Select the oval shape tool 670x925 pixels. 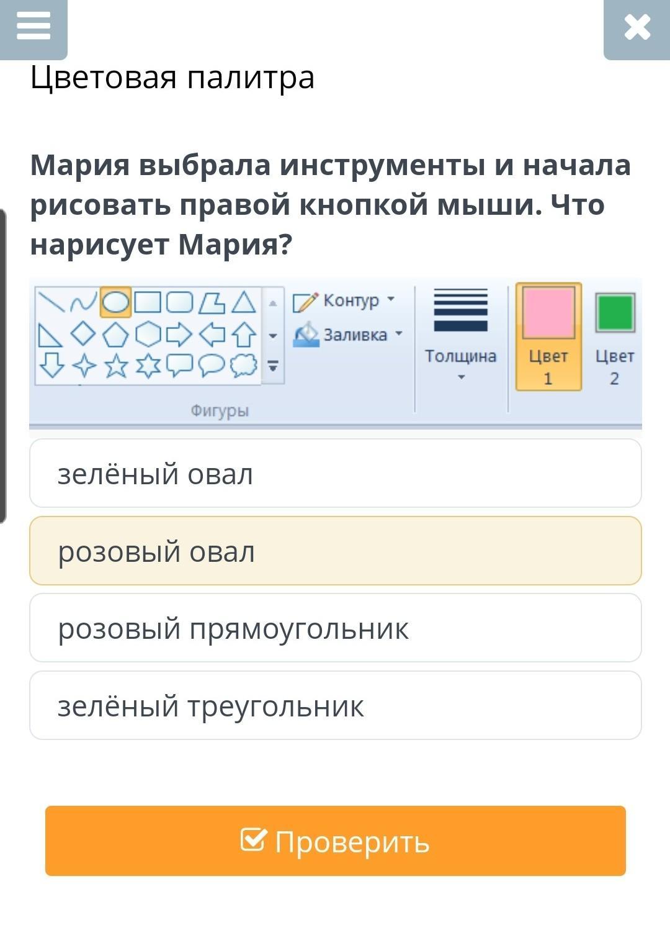point(115,302)
